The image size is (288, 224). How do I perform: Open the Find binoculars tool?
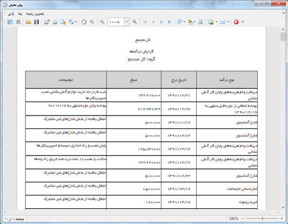click(18, 22)
